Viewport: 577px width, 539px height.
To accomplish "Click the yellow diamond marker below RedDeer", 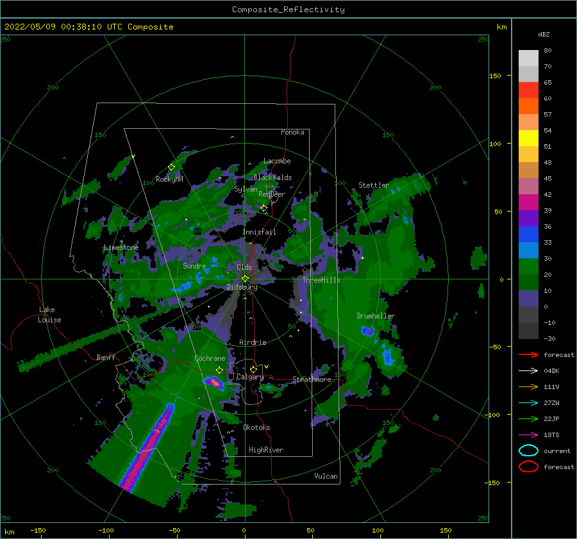I will [x=263, y=208].
